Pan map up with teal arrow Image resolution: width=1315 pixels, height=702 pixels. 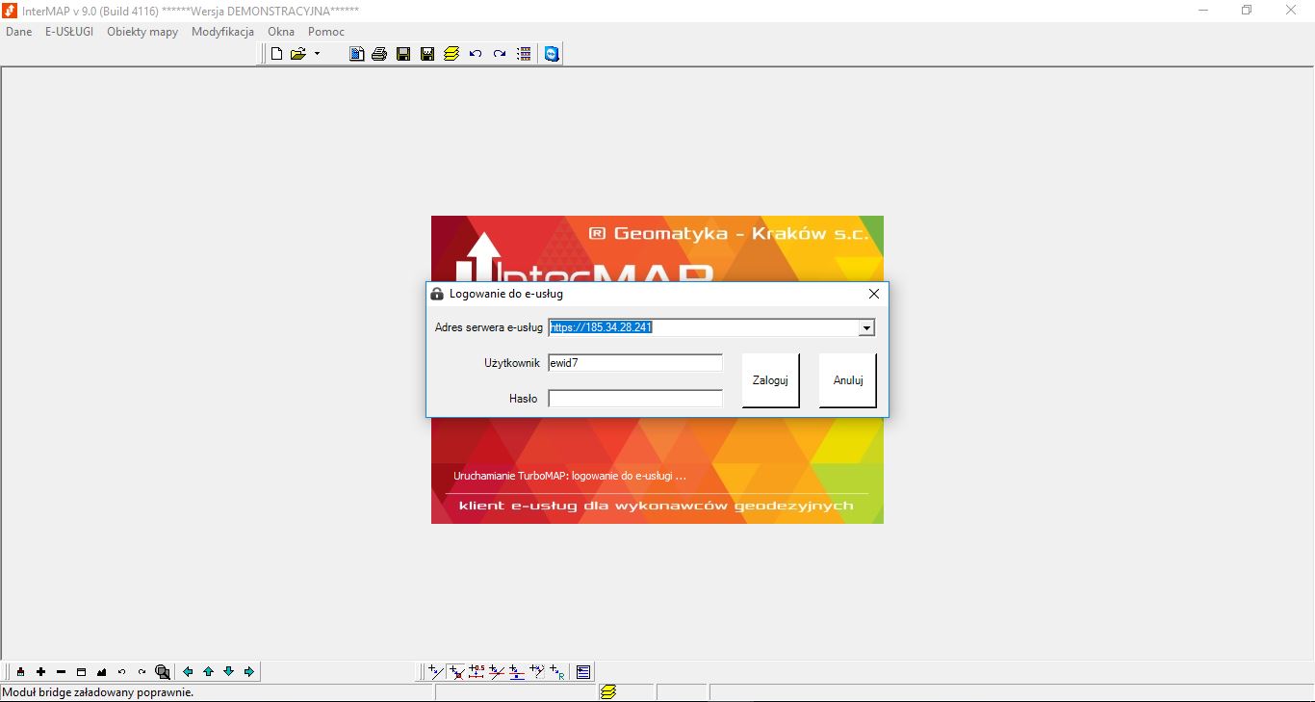point(208,671)
